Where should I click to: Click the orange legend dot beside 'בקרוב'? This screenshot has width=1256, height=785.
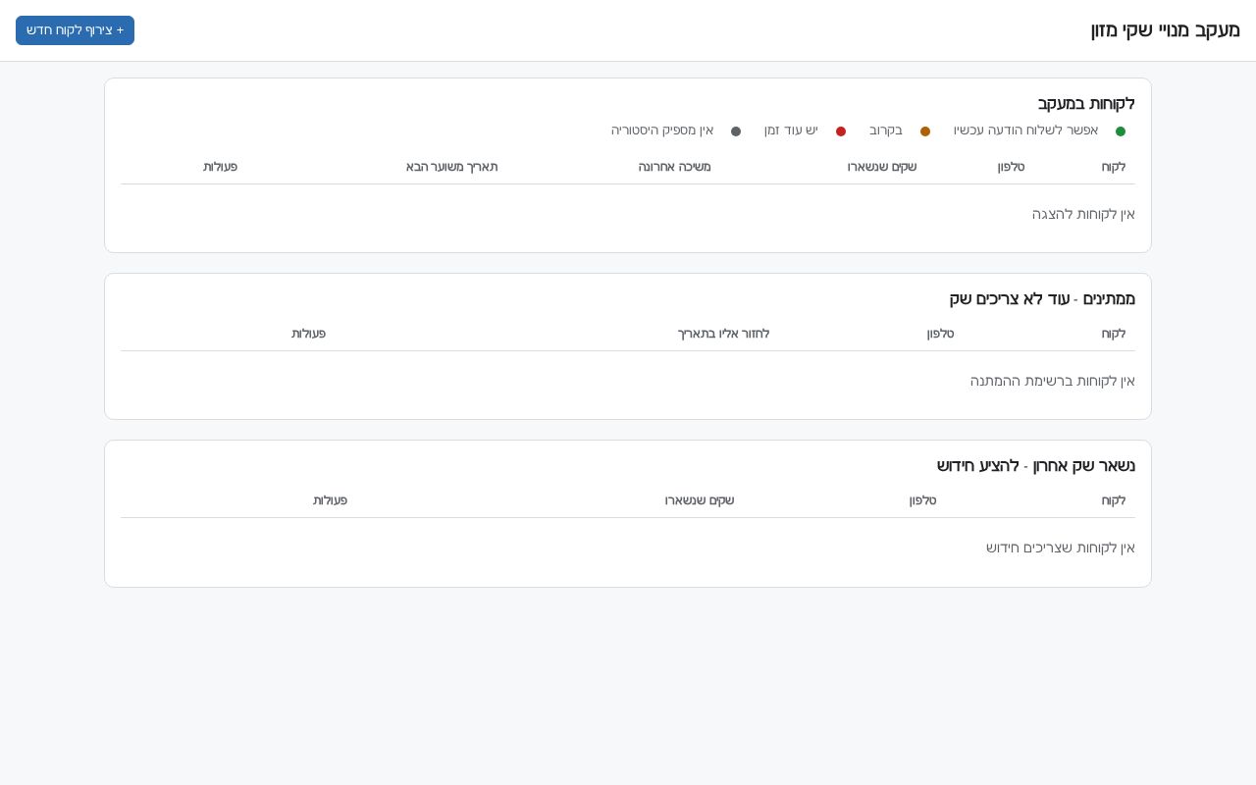(x=925, y=131)
